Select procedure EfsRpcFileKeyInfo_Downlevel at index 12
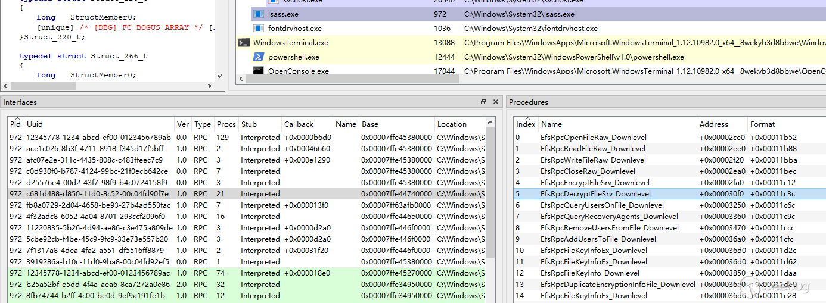Viewport: 826px width, 303px height. (590, 273)
